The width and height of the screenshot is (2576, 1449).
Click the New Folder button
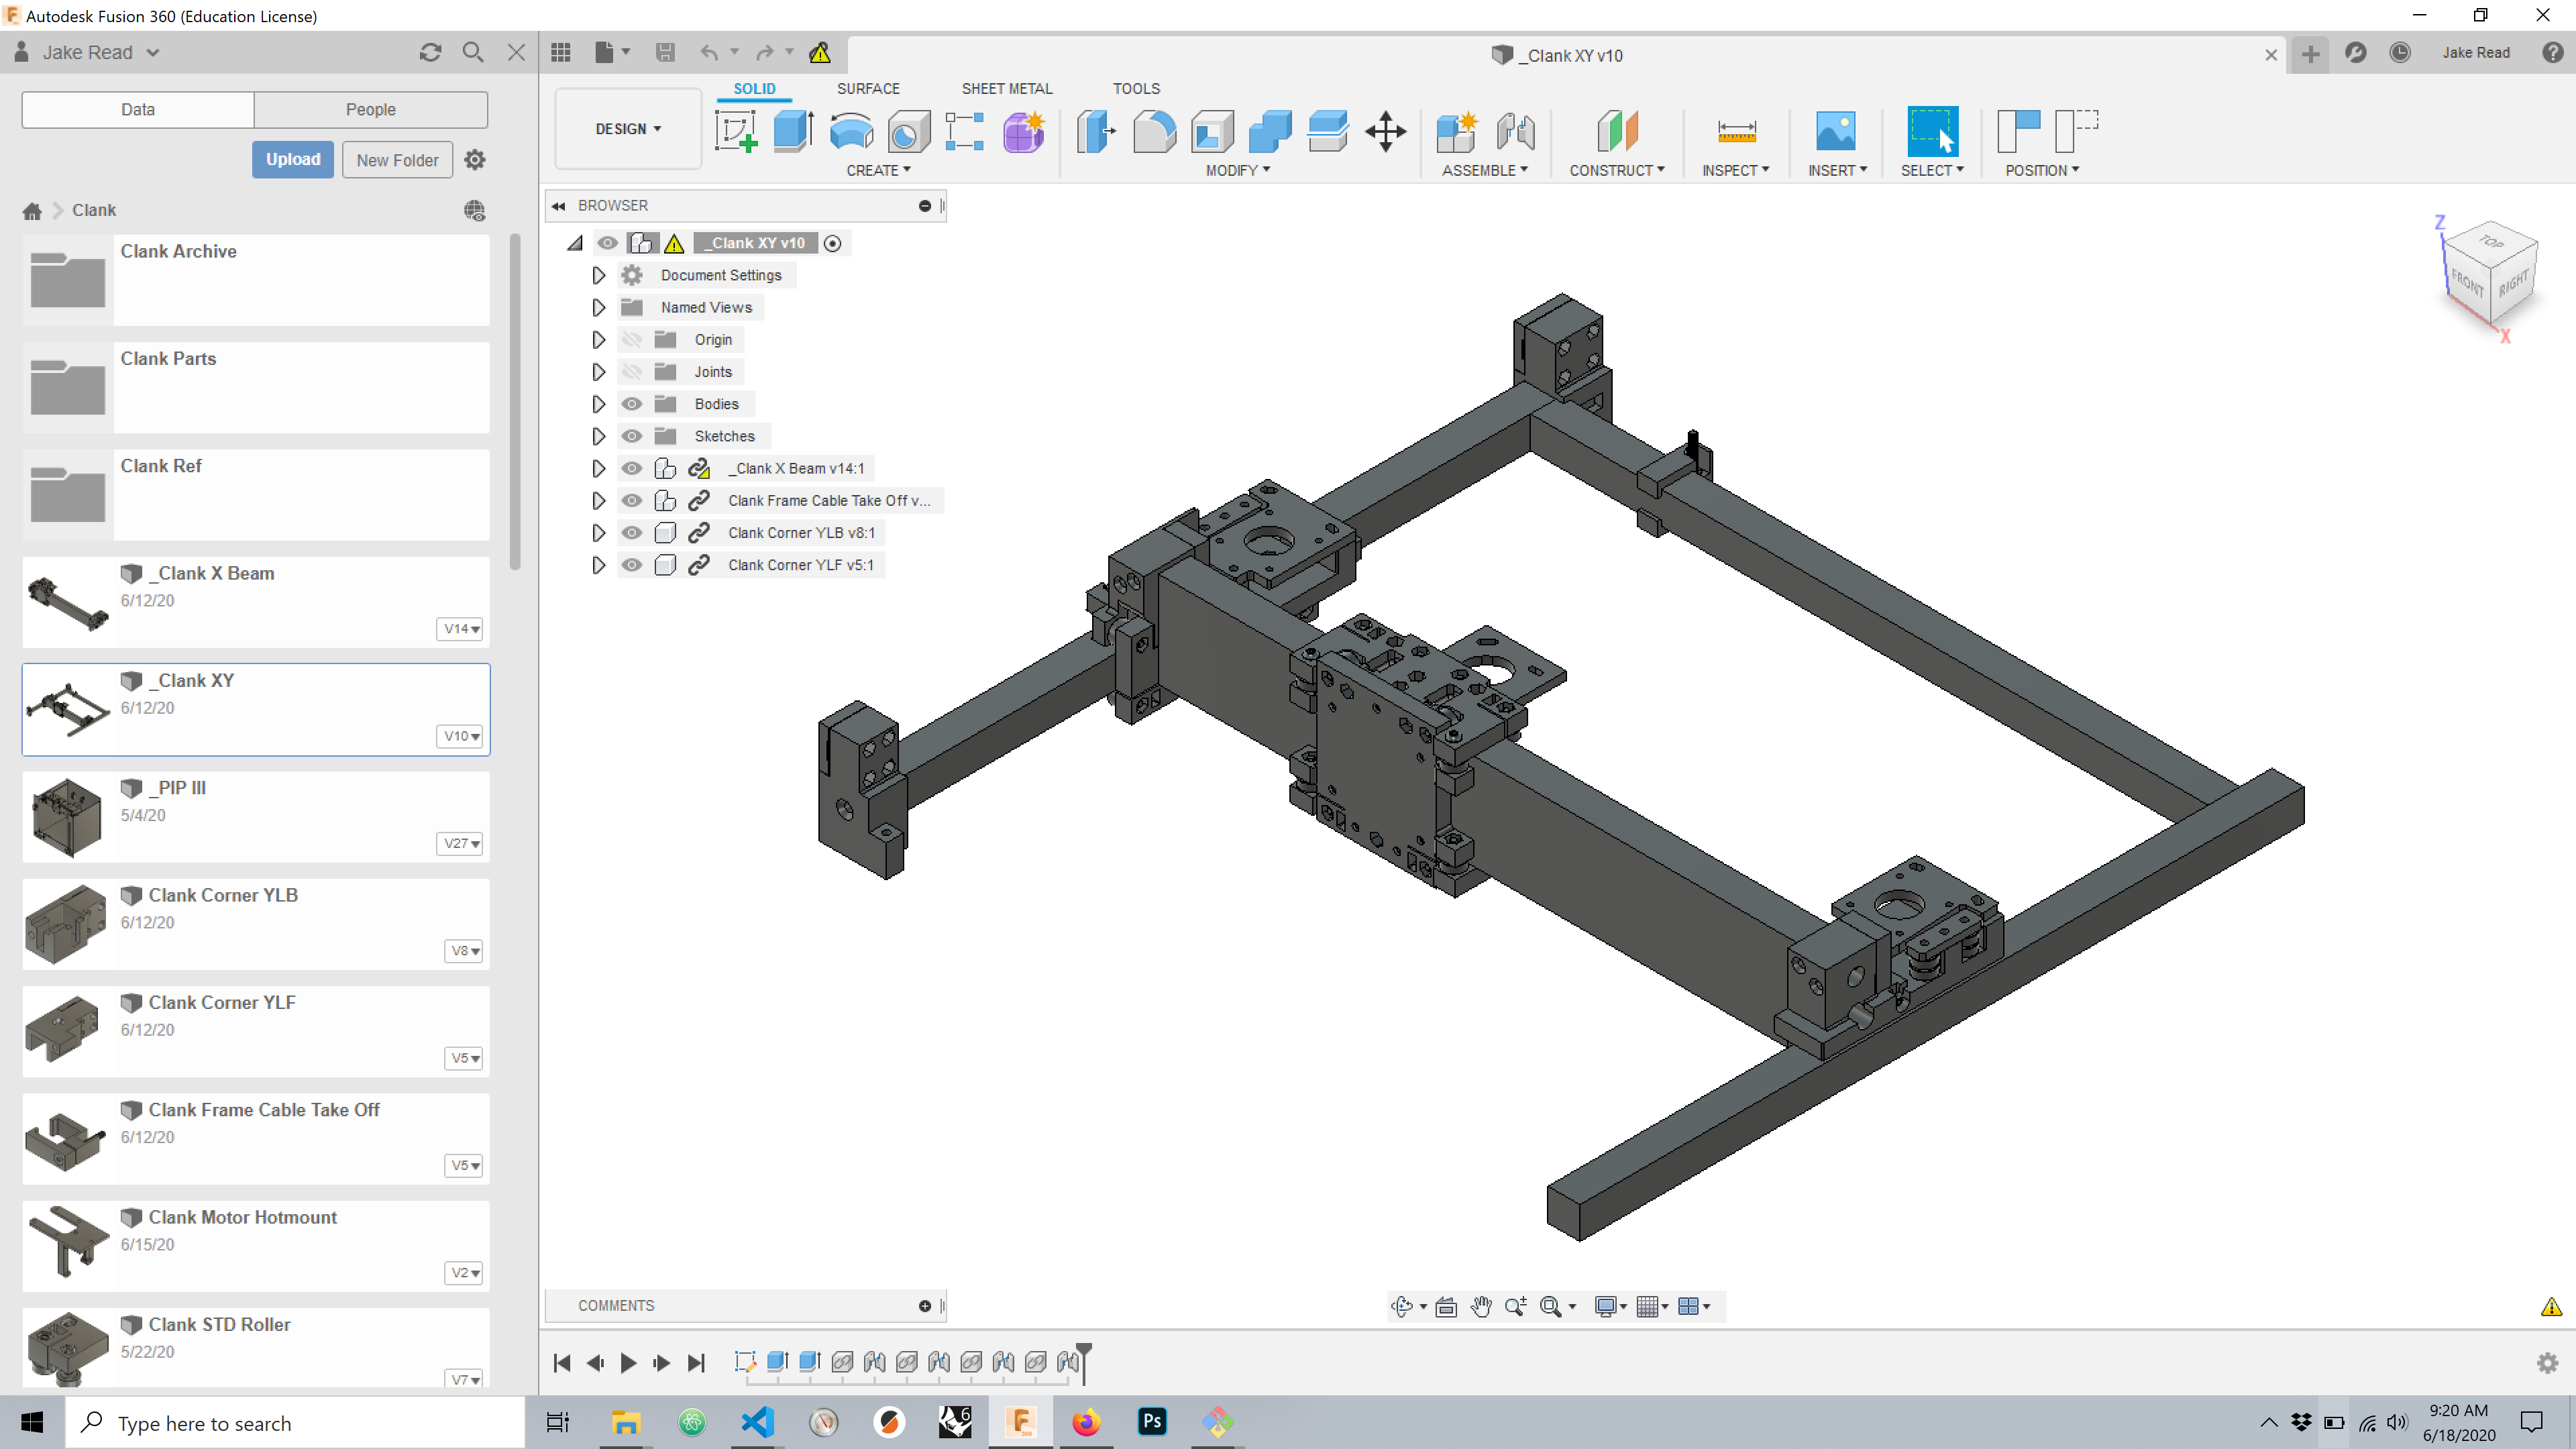click(397, 160)
